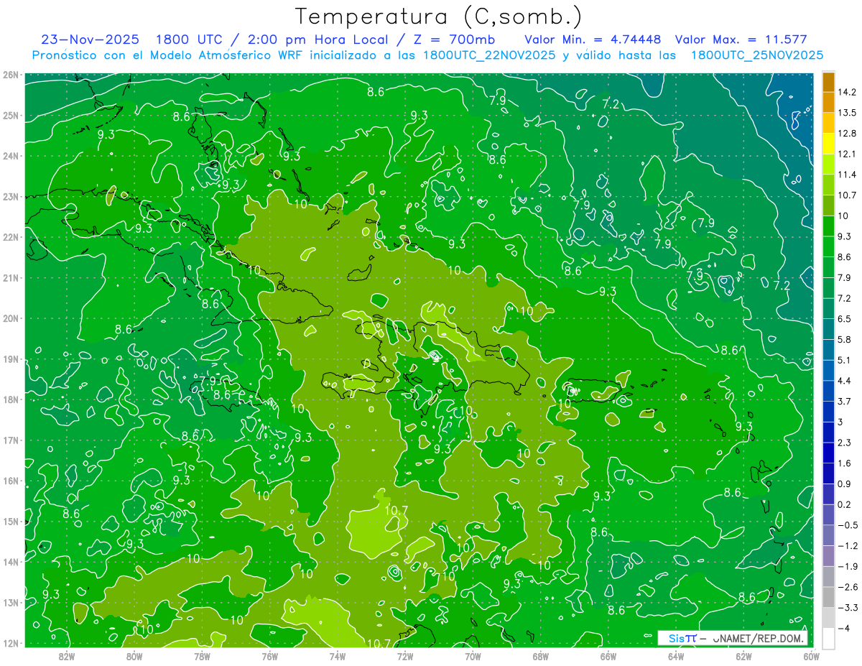This screenshot has width=862, height=666.
Task: Click latitude axis label "26N"
Action: pyautogui.click(x=10, y=75)
